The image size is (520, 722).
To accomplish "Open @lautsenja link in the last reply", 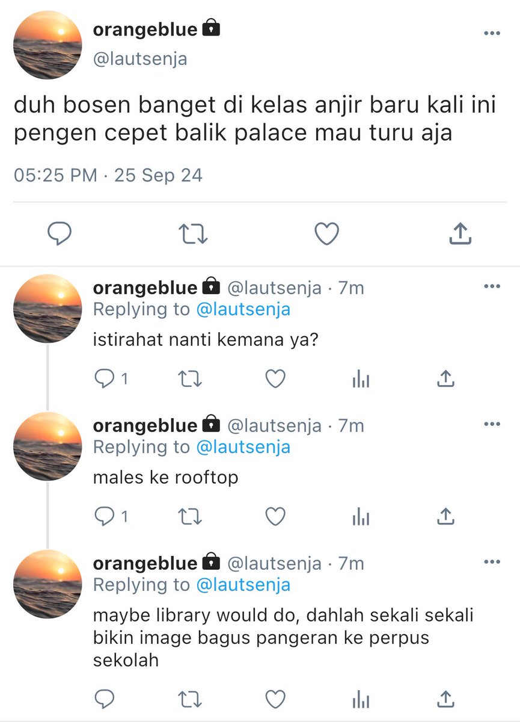I will click(x=243, y=585).
